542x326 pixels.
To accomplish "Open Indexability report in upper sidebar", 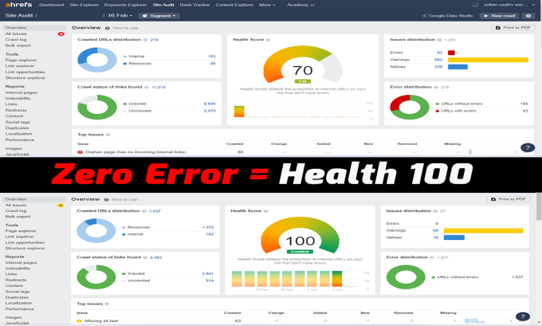I will [18, 99].
